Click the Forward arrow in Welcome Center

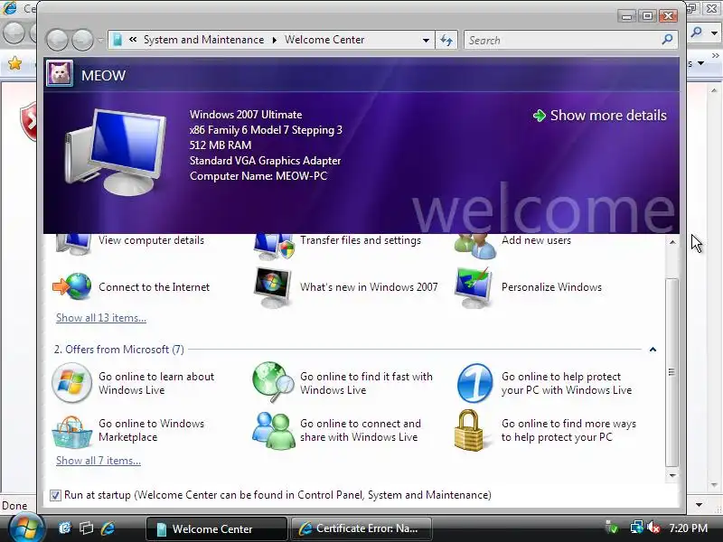tap(82, 40)
